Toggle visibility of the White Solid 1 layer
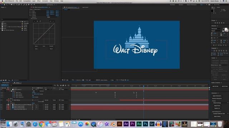This screenshot has width=229, height=128. click(1, 90)
